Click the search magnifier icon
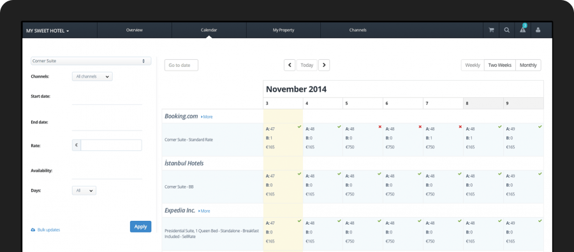The image size is (574, 252). (x=506, y=31)
